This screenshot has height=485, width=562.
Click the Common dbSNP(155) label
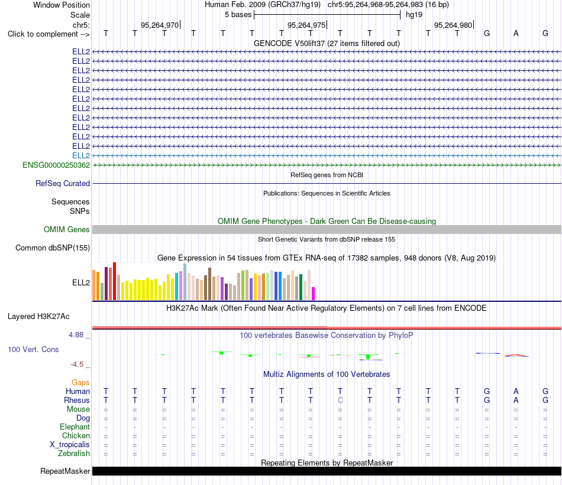pos(53,248)
